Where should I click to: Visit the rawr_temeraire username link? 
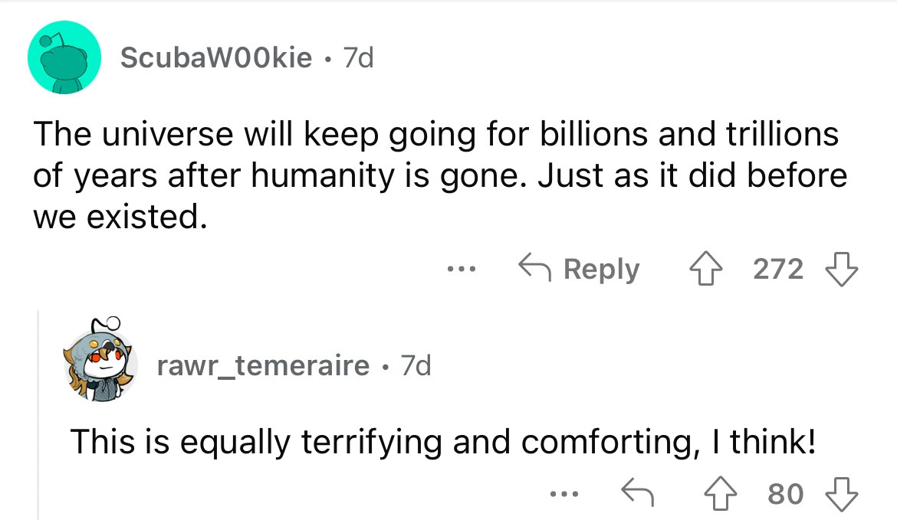pos(263,366)
